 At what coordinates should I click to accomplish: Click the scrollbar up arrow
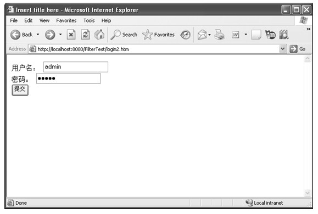[308, 59]
